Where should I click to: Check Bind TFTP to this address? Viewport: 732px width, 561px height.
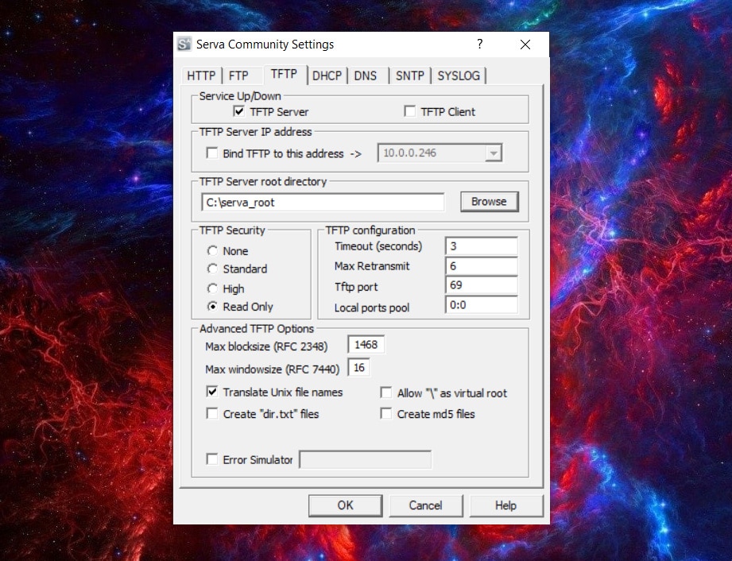coord(212,153)
